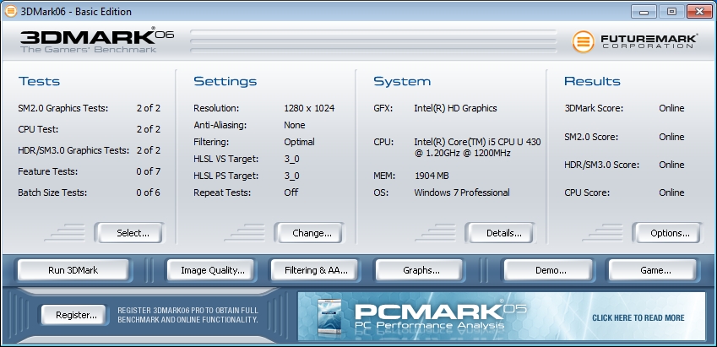Viewport: 717px width, 347px height.
Task: Start the benchmark with Run 3DMark
Action: click(x=73, y=270)
